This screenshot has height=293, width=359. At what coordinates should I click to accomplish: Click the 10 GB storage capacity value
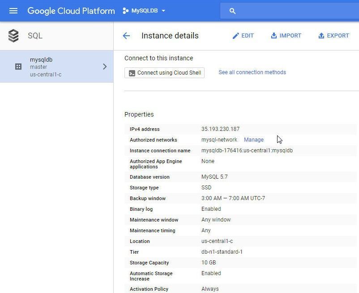[x=209, y=263]
